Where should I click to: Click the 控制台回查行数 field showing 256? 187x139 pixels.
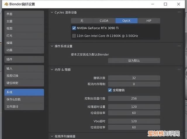pos(134,98)
